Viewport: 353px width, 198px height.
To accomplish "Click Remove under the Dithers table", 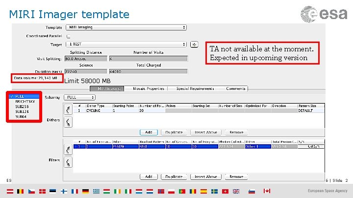I will 236,132.
